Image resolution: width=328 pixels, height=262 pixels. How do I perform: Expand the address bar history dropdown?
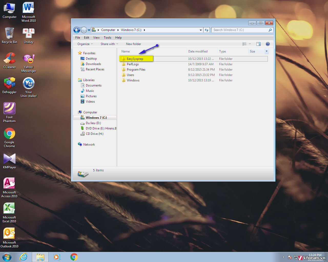[x=201, y=30]
